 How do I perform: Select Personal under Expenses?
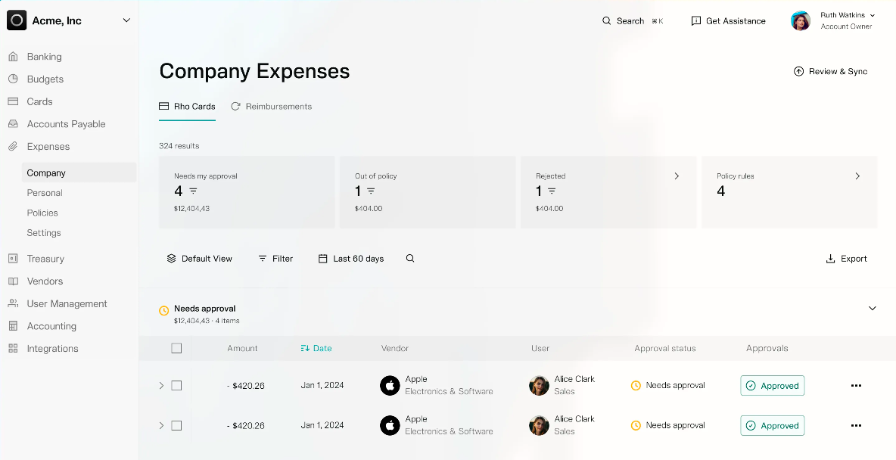tap(45, 193)
